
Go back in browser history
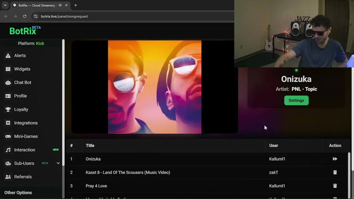coord(6,16)
